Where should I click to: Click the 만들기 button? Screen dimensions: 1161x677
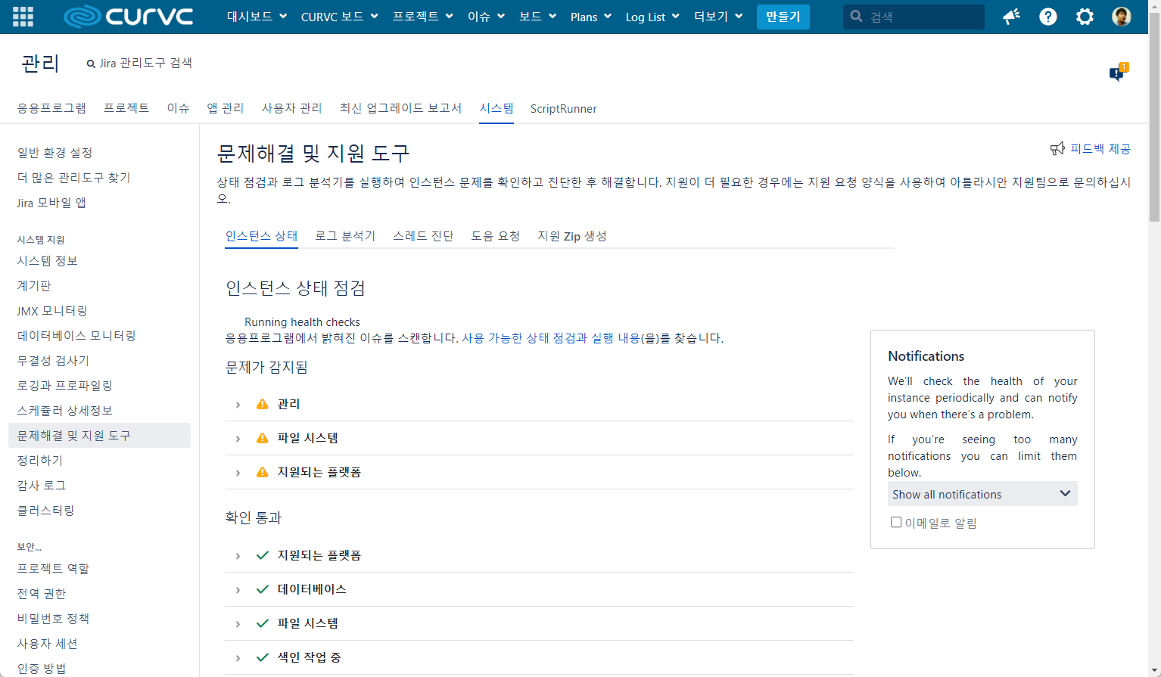pyautogui.click(x=783, y=16)
